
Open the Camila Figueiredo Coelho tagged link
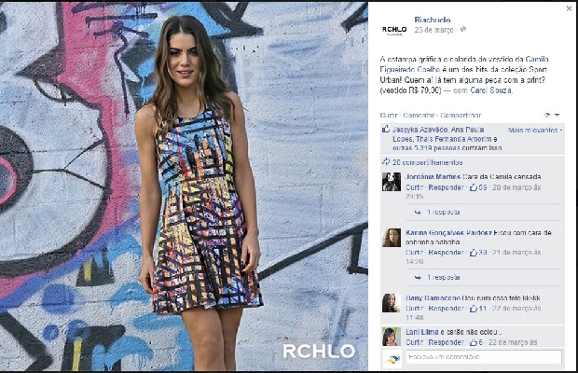tap(465, 64)
